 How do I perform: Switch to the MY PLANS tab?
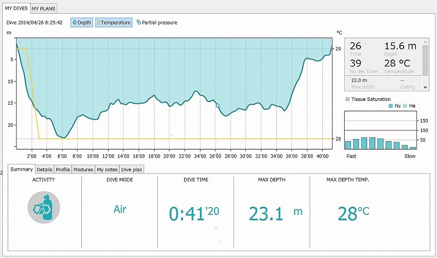tap(43, 9)
